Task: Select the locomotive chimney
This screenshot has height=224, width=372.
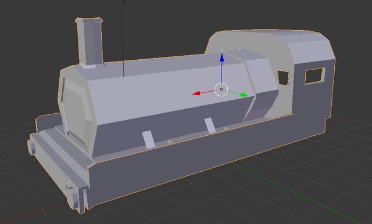Action: point(90,42)
